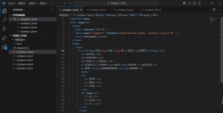Open the chapter2.ini file
223x113 pixels.
coord(23,48)
